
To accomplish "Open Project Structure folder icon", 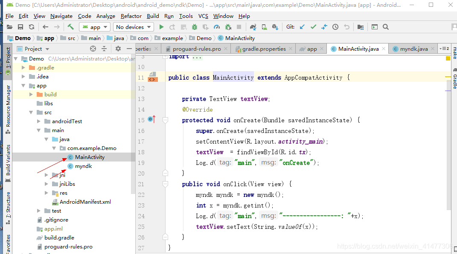I will point(361,27).
